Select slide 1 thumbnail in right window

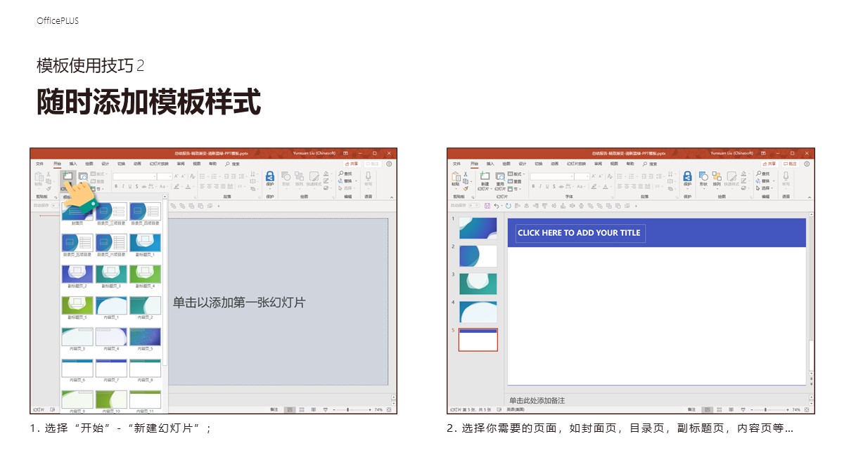coord(478,228)
